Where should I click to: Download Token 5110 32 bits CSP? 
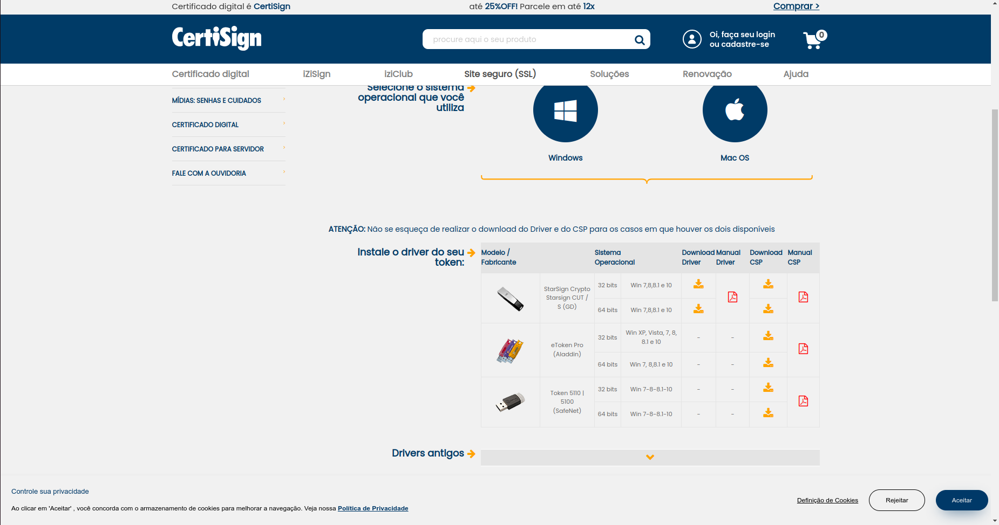[x=768, y=388]
